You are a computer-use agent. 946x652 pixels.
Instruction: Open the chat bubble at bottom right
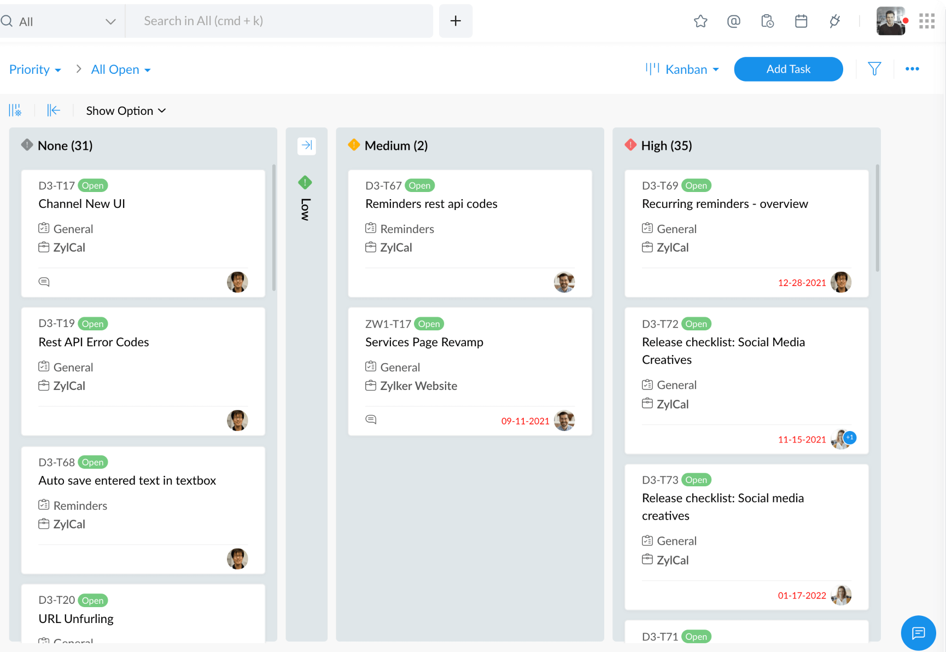coord(918,633)
